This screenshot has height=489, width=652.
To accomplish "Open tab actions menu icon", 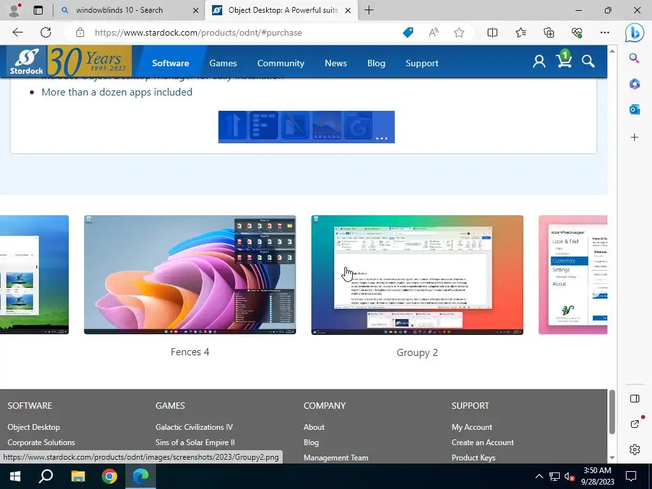I will (x=38, y=10).
